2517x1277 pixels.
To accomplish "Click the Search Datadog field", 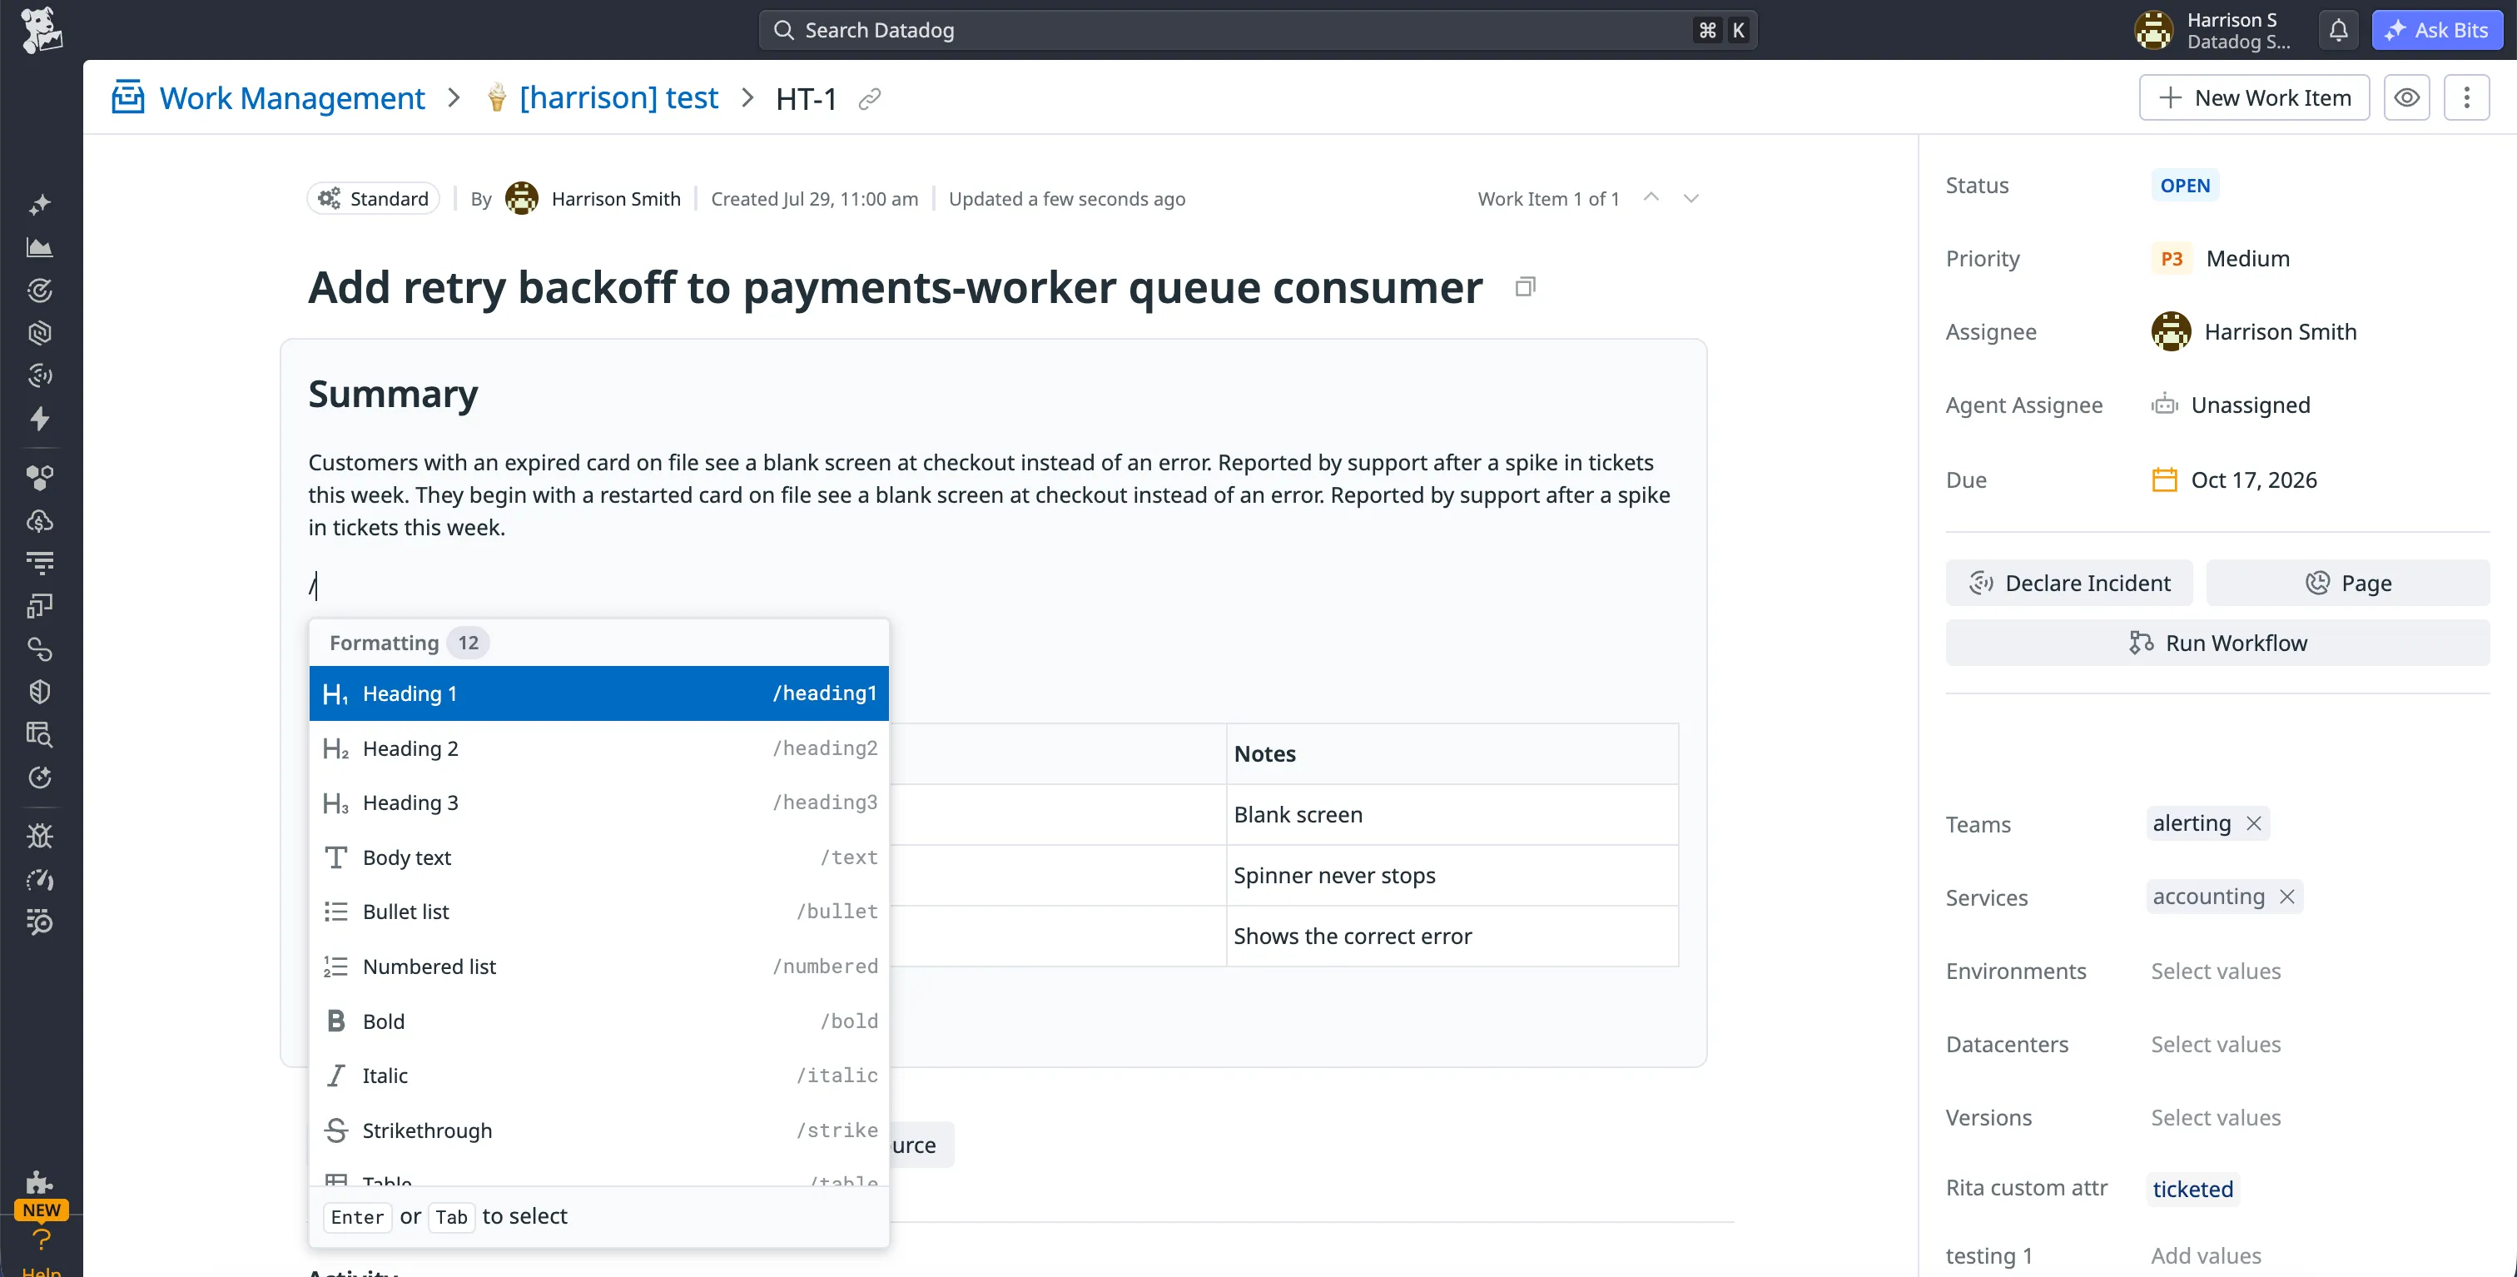I will tap(1258, 30).
